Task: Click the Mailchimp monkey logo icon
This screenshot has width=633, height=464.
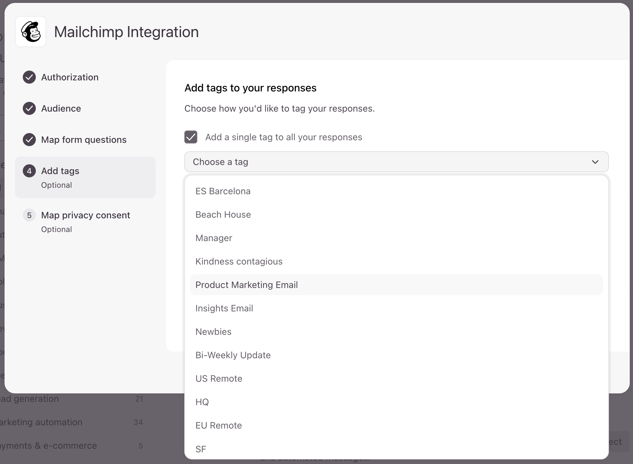Action: pos(31,32)
